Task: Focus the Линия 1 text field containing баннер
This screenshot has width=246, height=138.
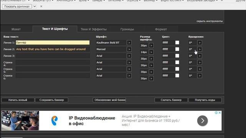Action: coord(53,43)
